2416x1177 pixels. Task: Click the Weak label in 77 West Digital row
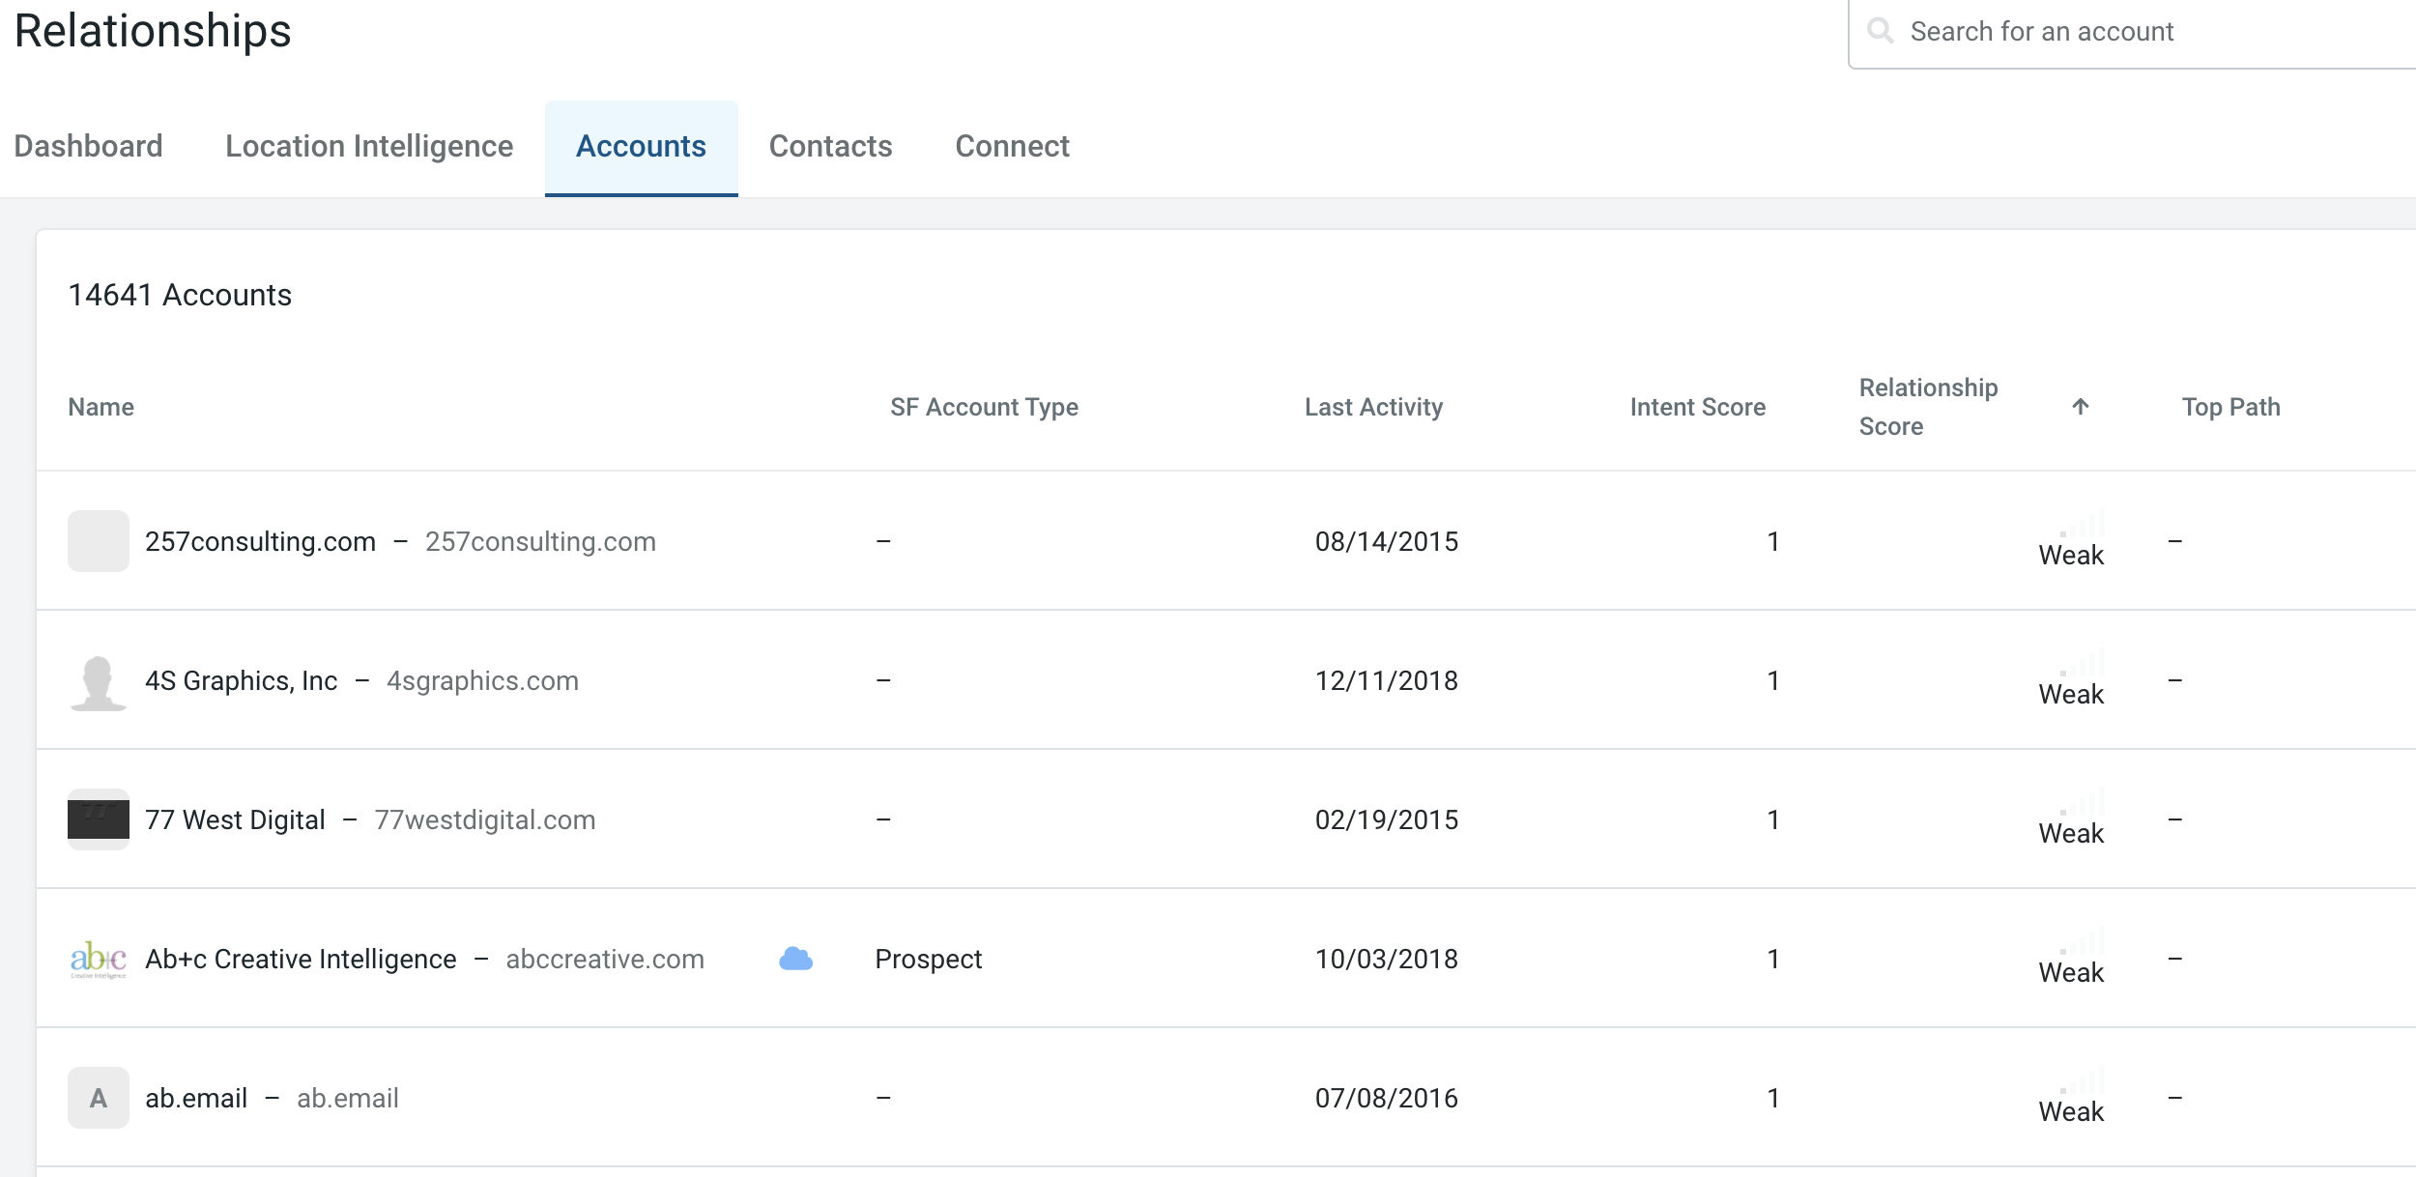tap(2071, 834)
